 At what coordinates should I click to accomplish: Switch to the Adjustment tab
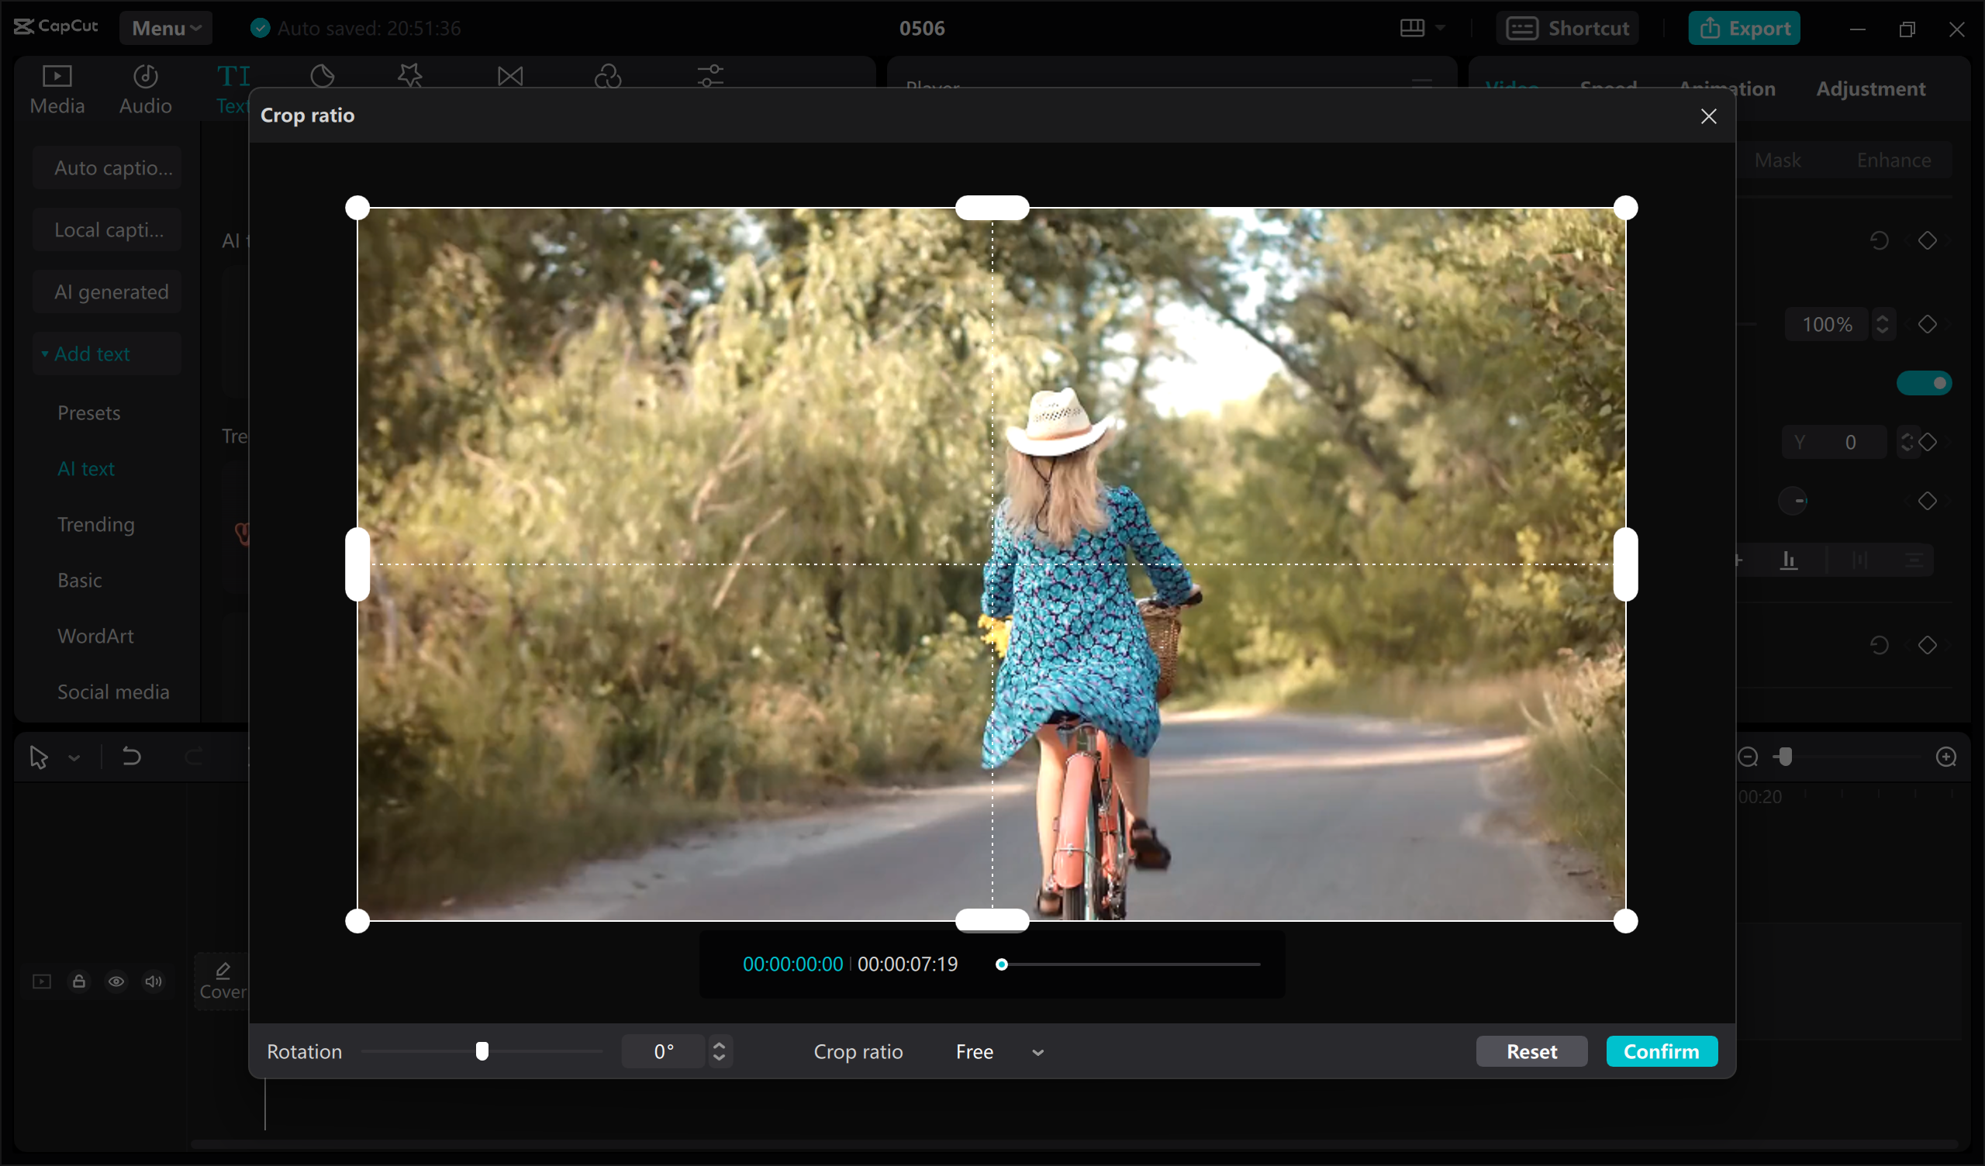pyautogui.click(x=1870, y=89)
